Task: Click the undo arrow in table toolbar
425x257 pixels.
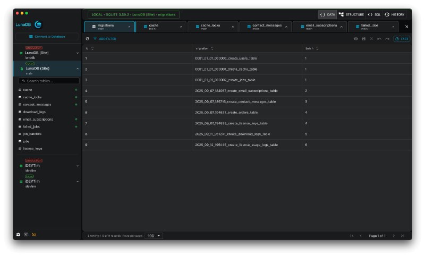Action: [x=379, y=39]
